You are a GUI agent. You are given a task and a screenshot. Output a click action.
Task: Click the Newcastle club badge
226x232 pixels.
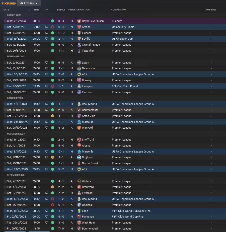click(79, 68)
